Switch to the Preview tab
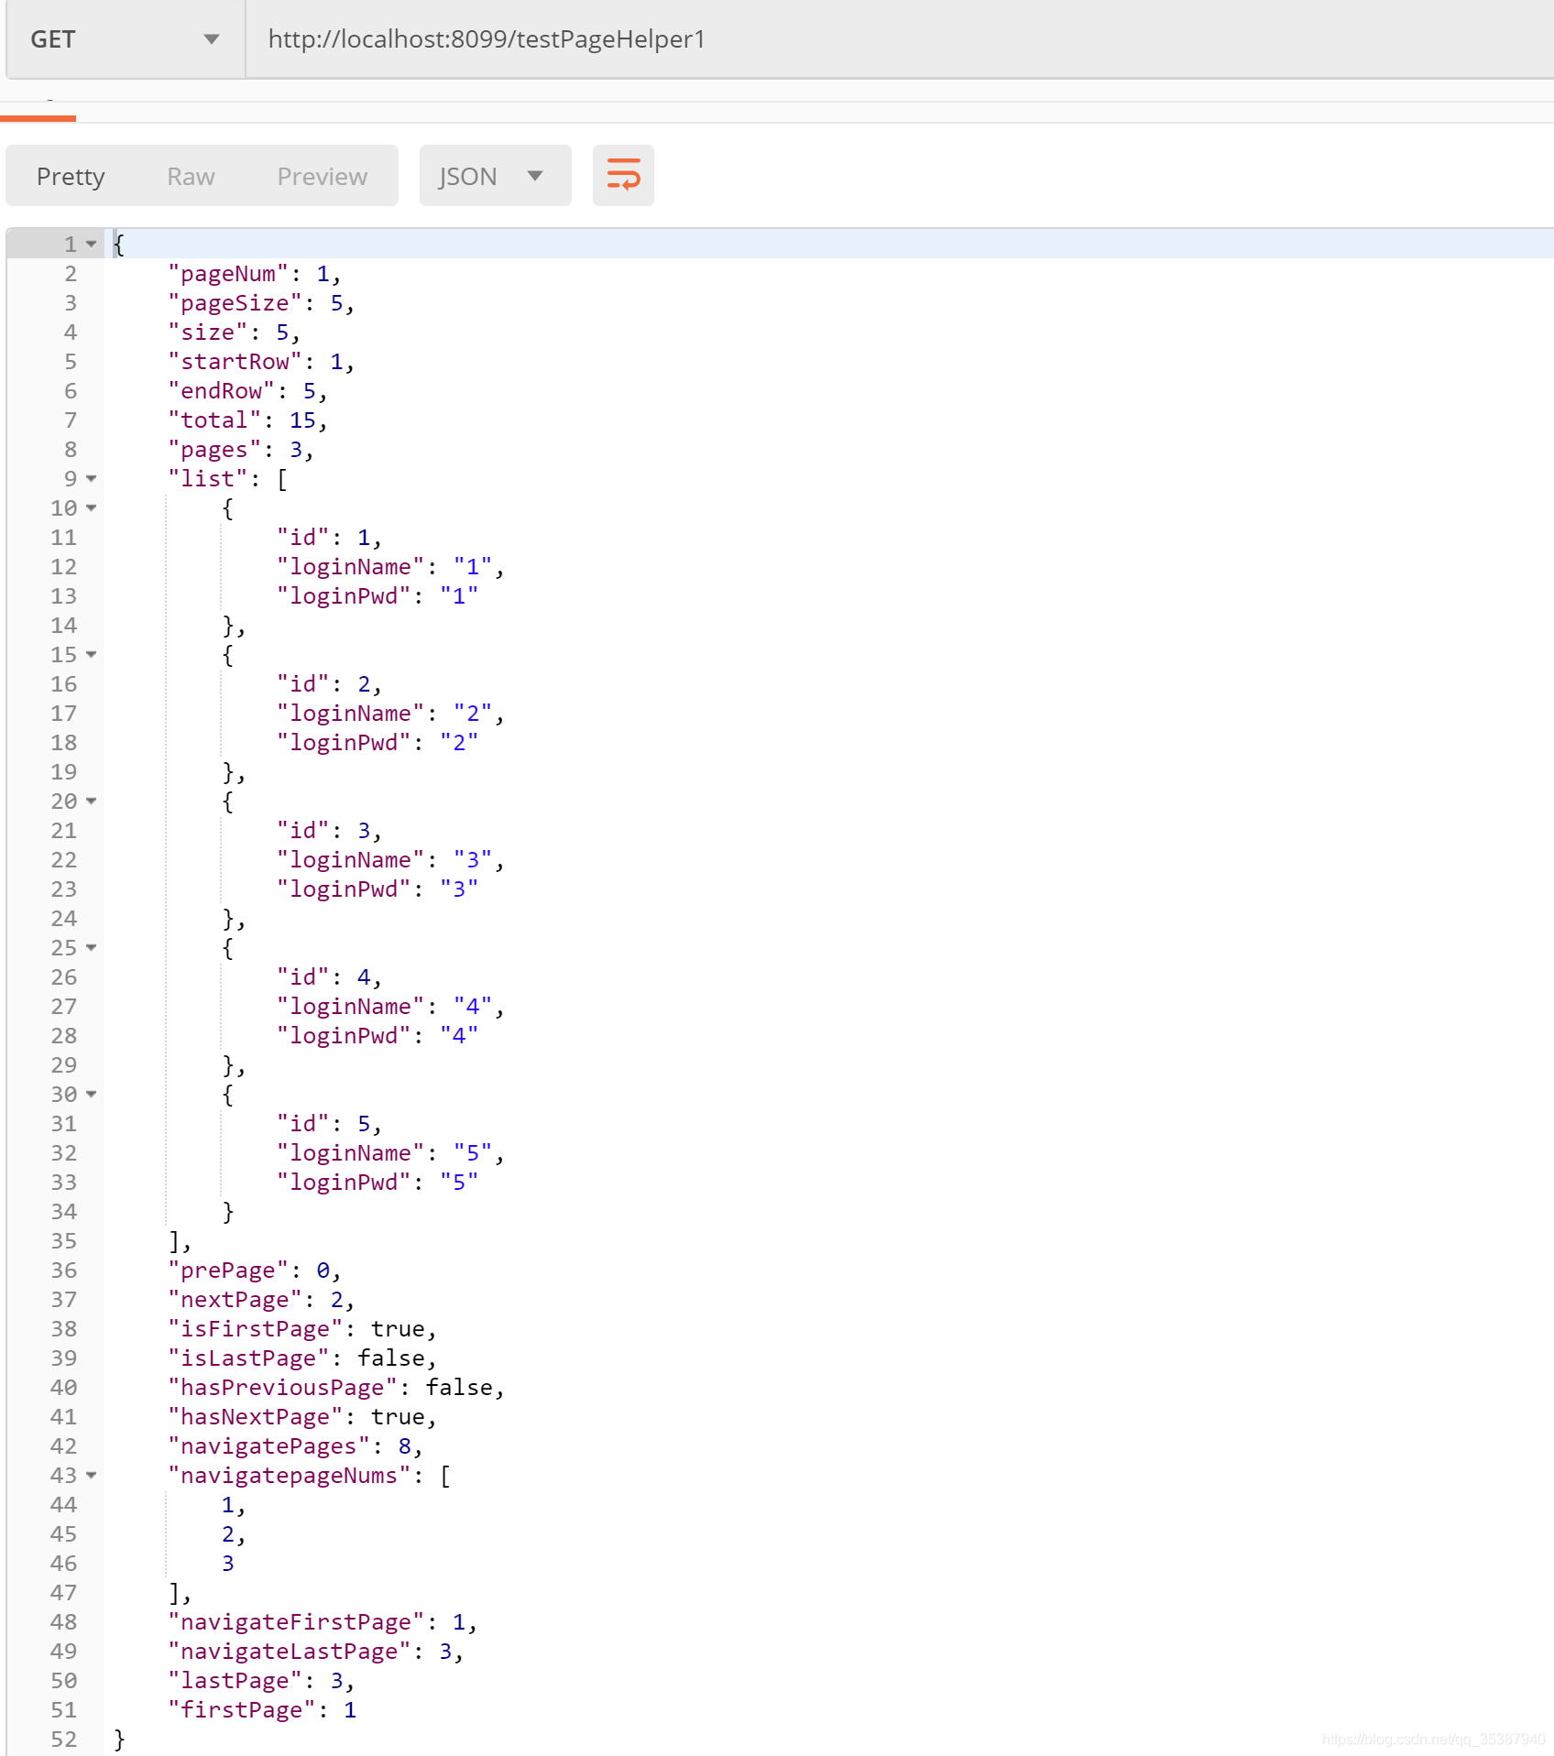Screen dimensions: 1554x1756 coord(322,176)
